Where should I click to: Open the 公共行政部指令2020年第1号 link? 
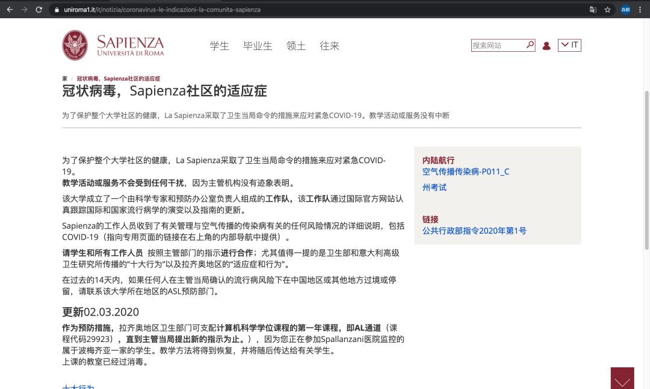474,231
